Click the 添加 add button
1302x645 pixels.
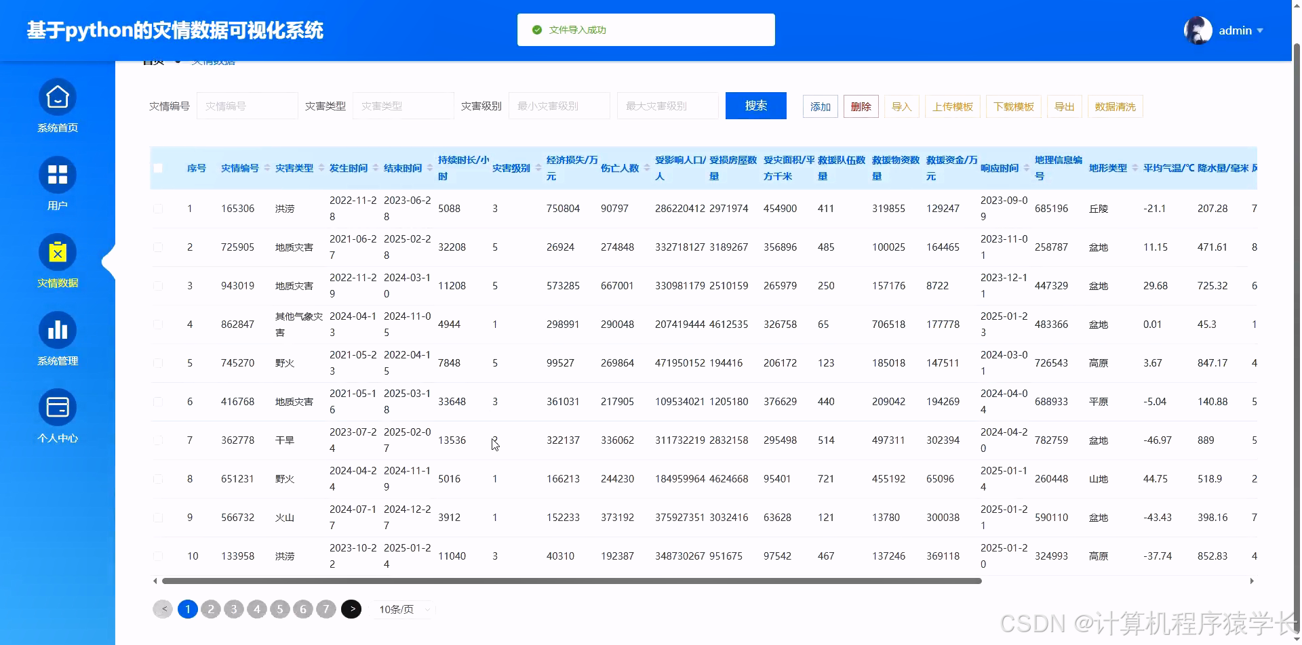point(821,106)
